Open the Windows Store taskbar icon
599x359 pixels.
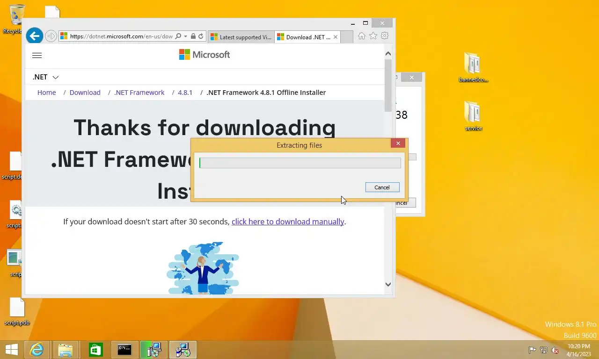pyautogui.click(x=95, y=350)
